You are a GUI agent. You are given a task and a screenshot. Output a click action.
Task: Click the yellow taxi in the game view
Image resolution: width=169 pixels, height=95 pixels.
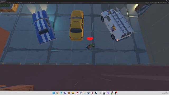76,25
